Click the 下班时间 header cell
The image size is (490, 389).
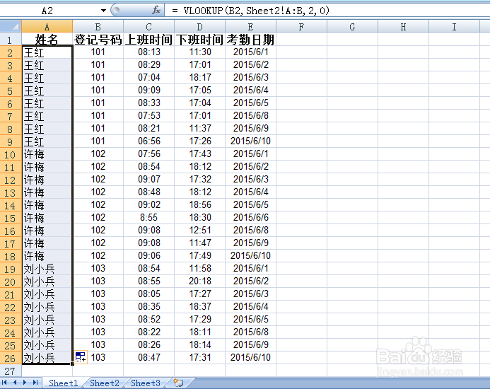200,40
